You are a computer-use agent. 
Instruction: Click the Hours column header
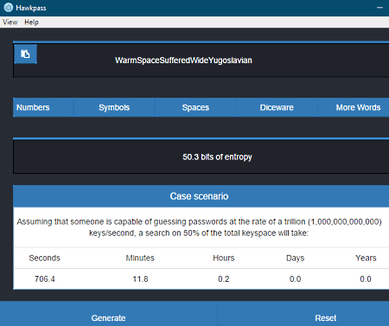[224, 258]
